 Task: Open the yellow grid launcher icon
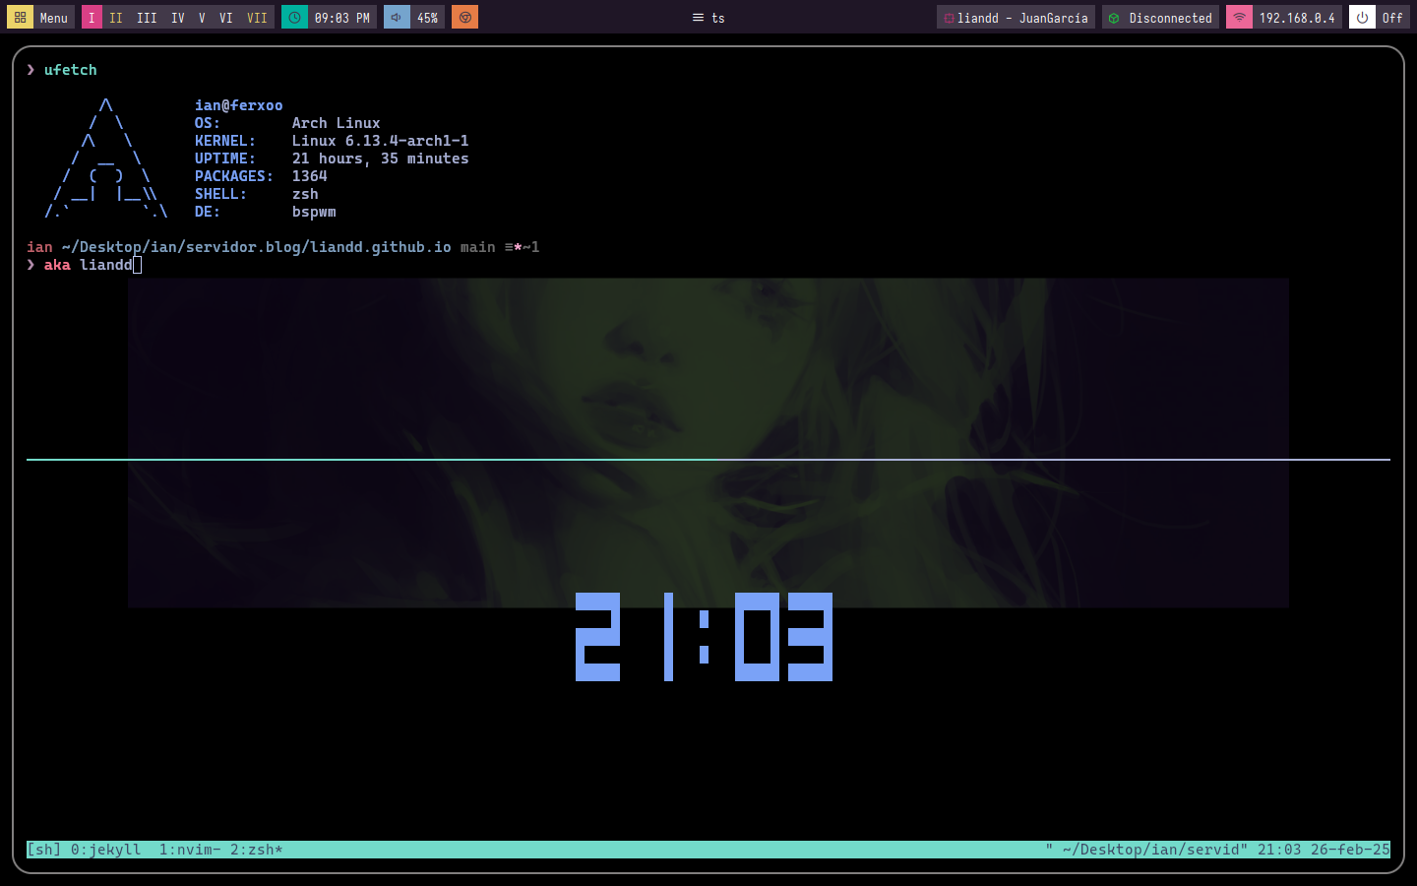(20, 18)
